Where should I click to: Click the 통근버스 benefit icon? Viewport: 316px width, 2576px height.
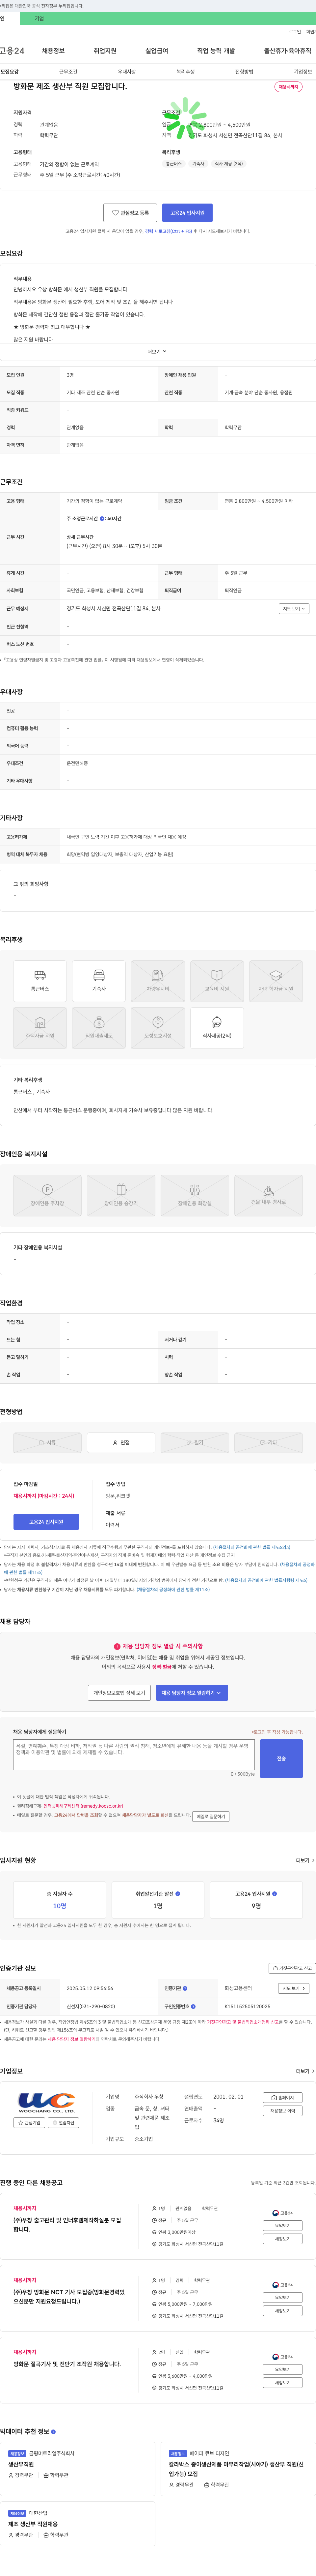tap(40, 981)
